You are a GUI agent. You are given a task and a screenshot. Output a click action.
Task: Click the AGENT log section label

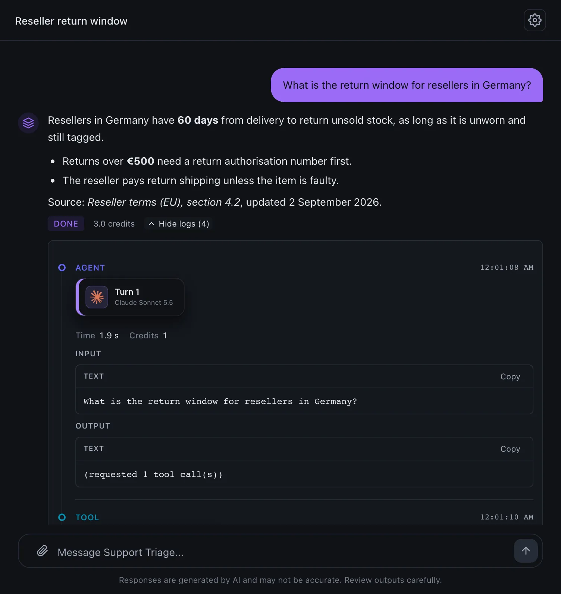coord(90,268)
